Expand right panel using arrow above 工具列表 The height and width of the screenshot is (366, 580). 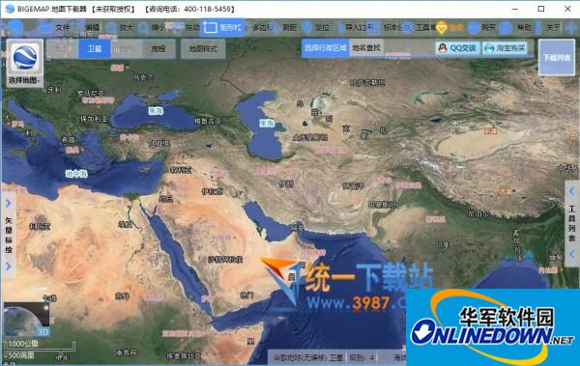pos(572,191)
